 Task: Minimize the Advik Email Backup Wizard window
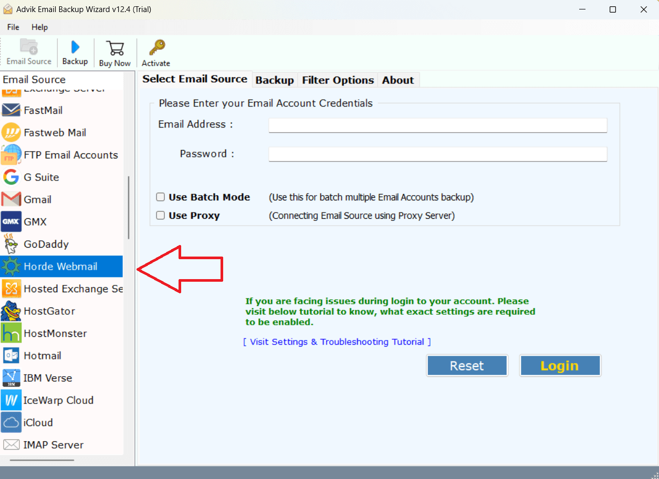click(x=582, y=9)
